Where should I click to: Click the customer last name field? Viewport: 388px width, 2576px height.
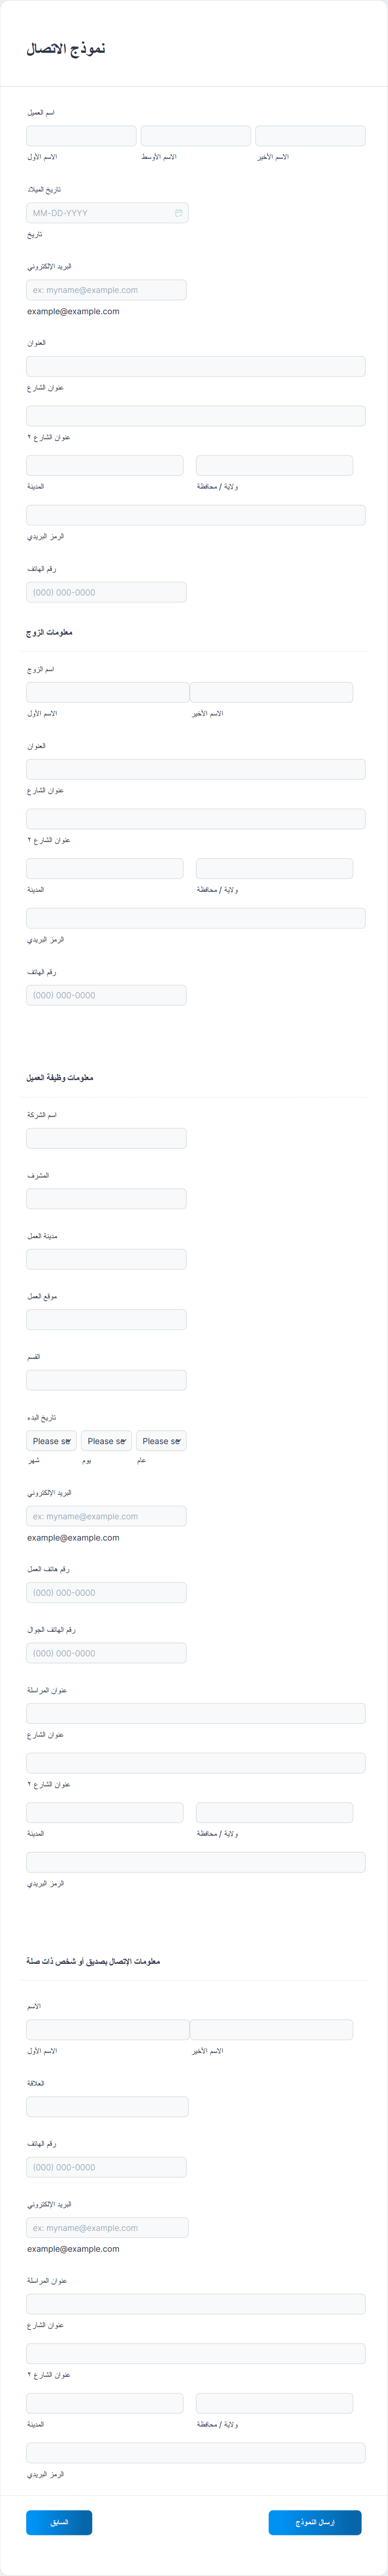(x=310, y=136)
